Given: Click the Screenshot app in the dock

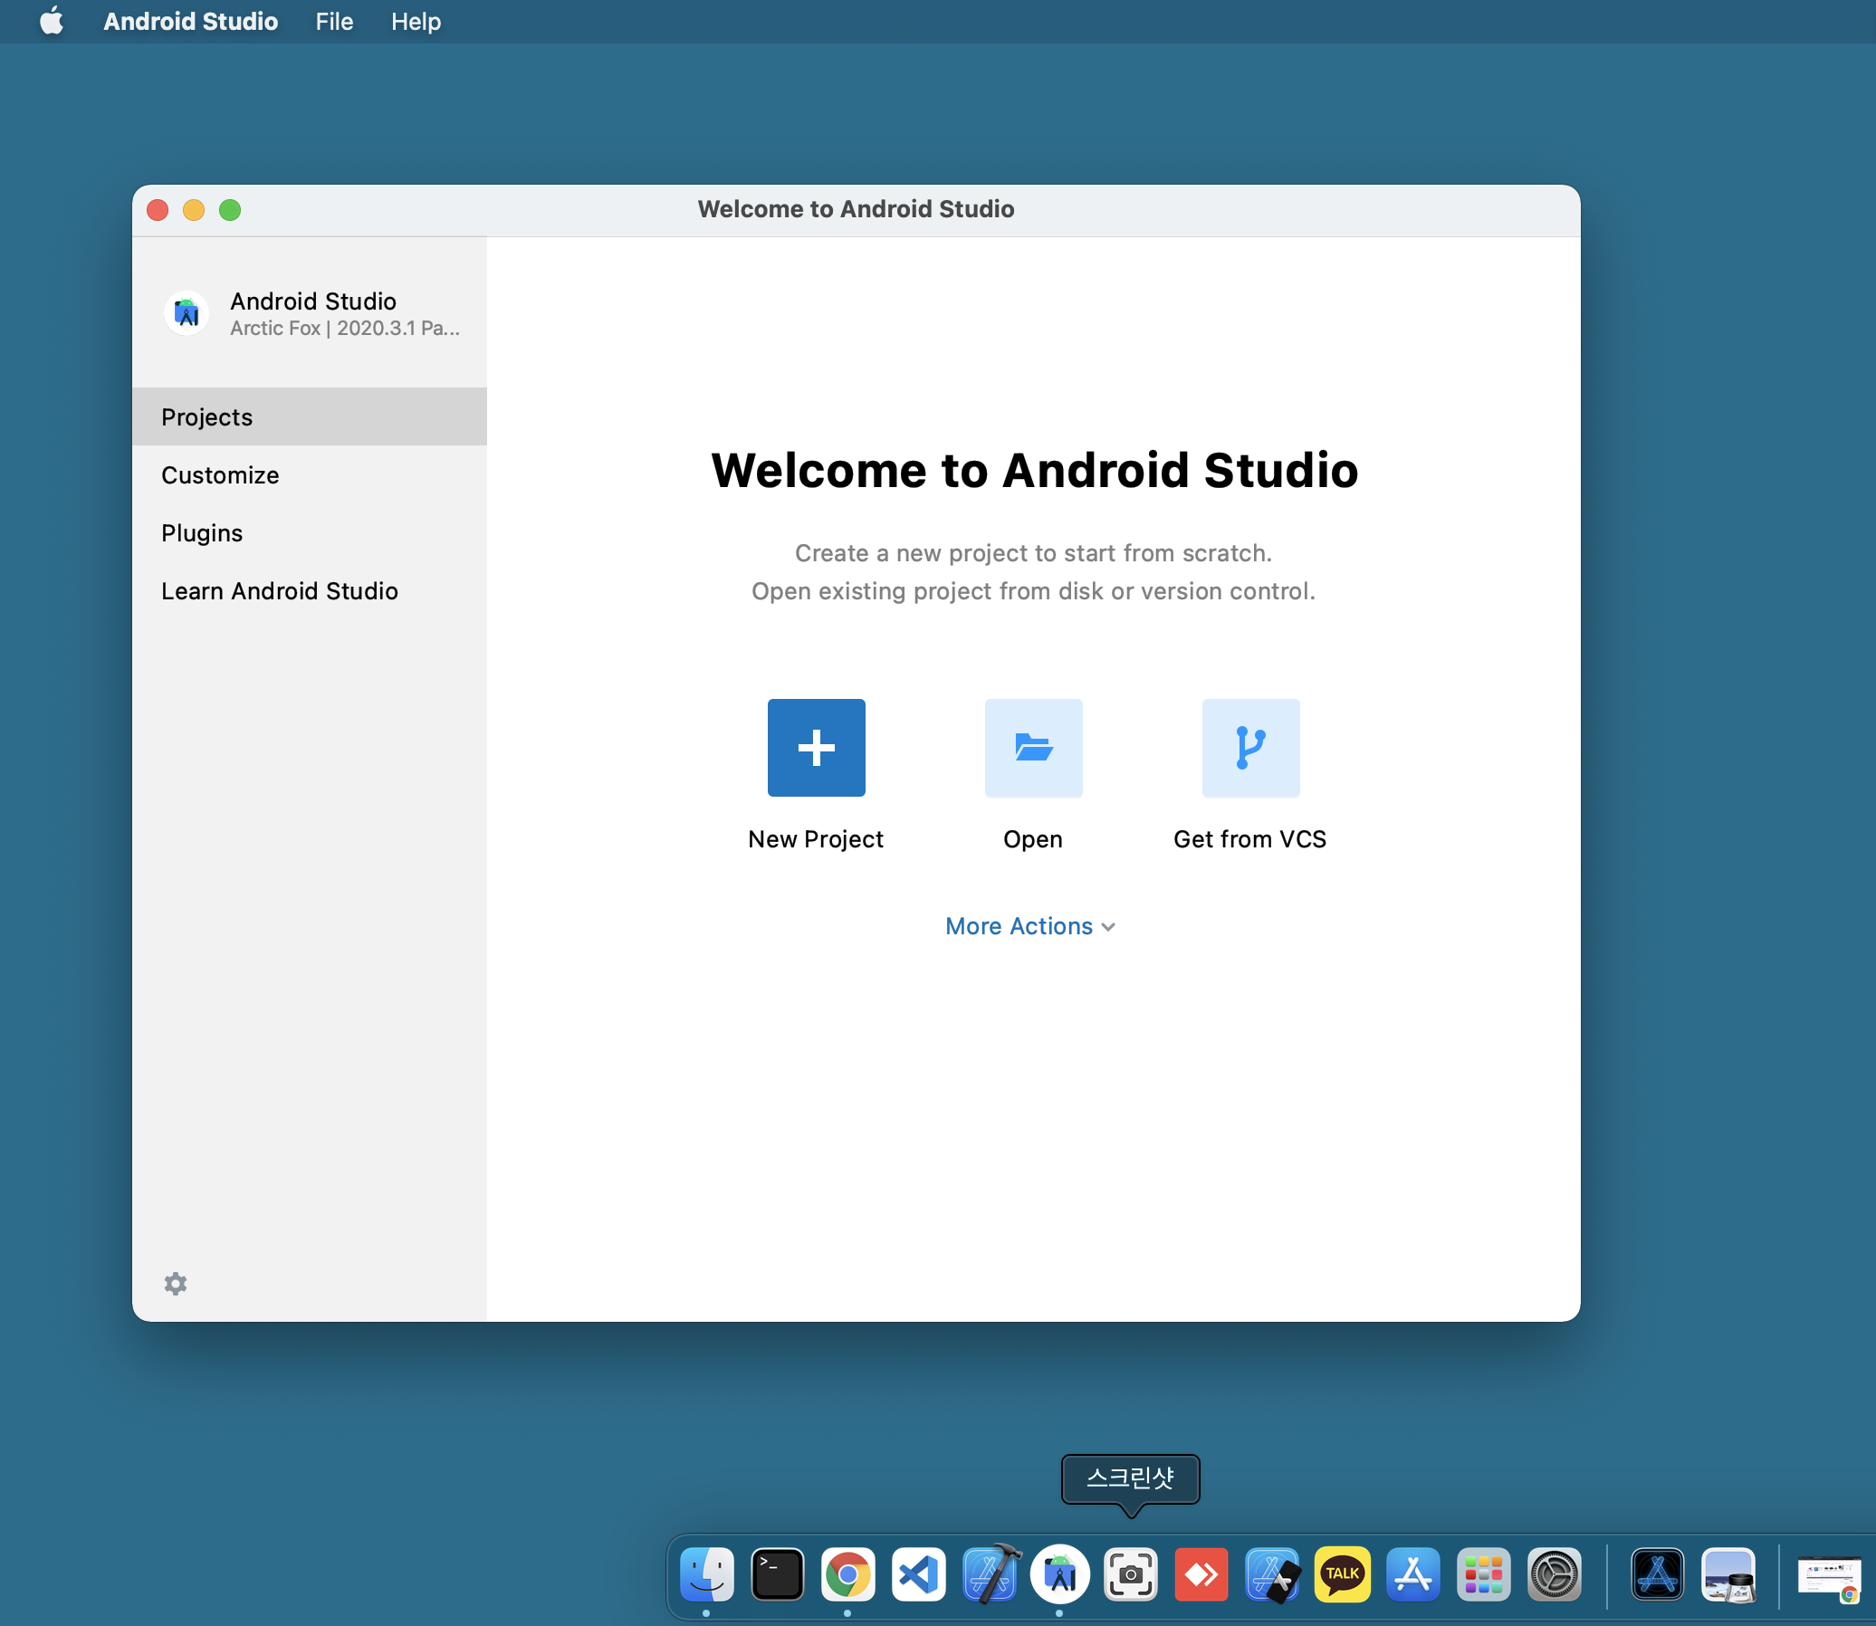Looking at the screenshot, I should 1130,1574.
